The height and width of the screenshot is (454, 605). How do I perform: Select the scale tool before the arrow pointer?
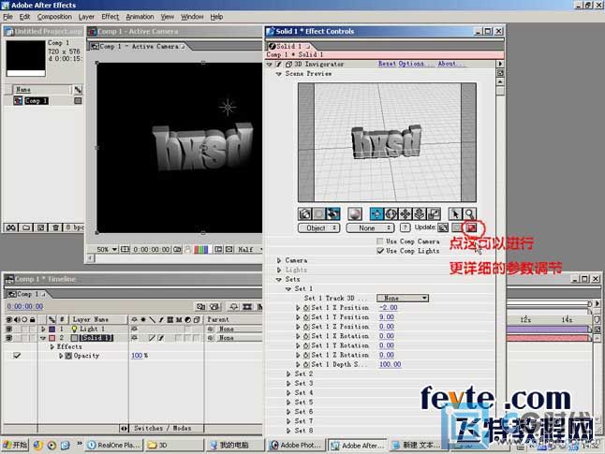(434, 213)
